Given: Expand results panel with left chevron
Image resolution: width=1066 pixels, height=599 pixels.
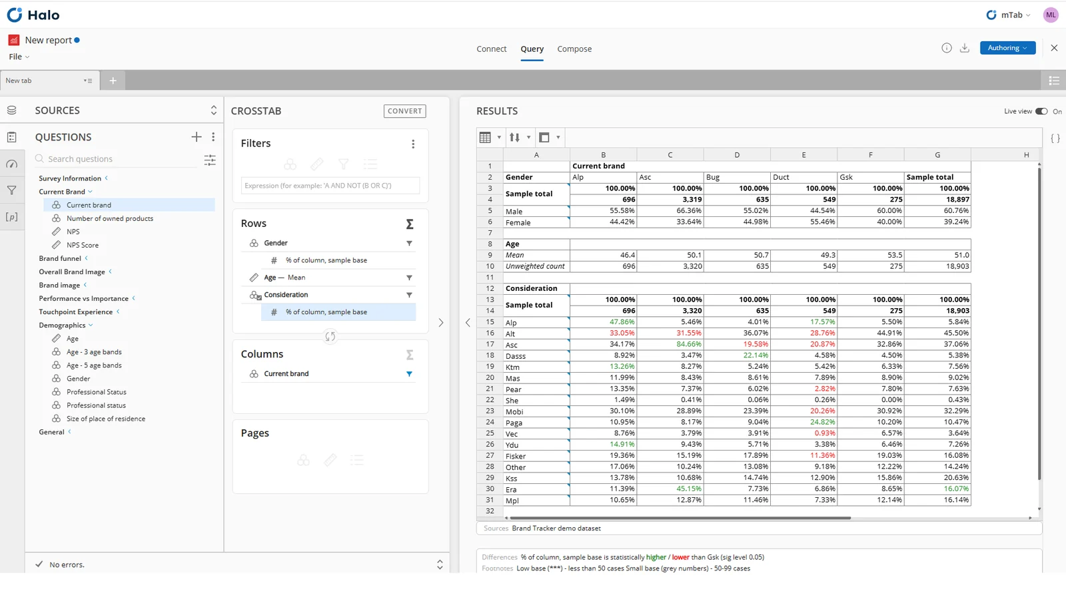Looking at the screenshot, I should [x=468, y=323].
